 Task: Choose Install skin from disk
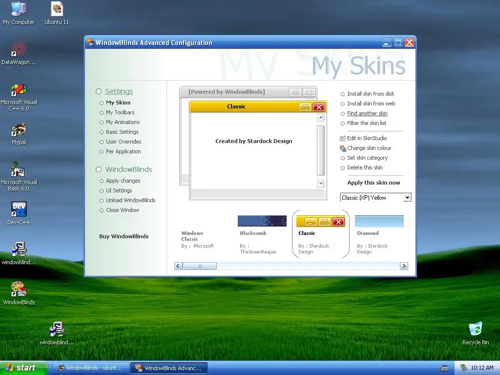pos(371,94)
